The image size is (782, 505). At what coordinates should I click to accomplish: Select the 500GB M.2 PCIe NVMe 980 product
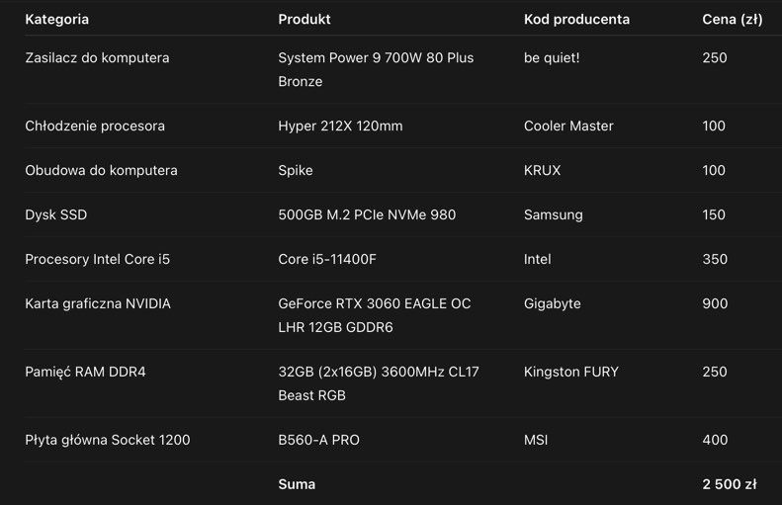coord(367,214)
